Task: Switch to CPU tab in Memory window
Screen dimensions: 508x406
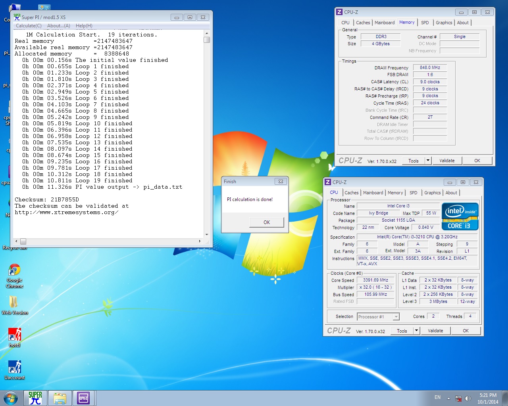Action: [x=345, y=23]
